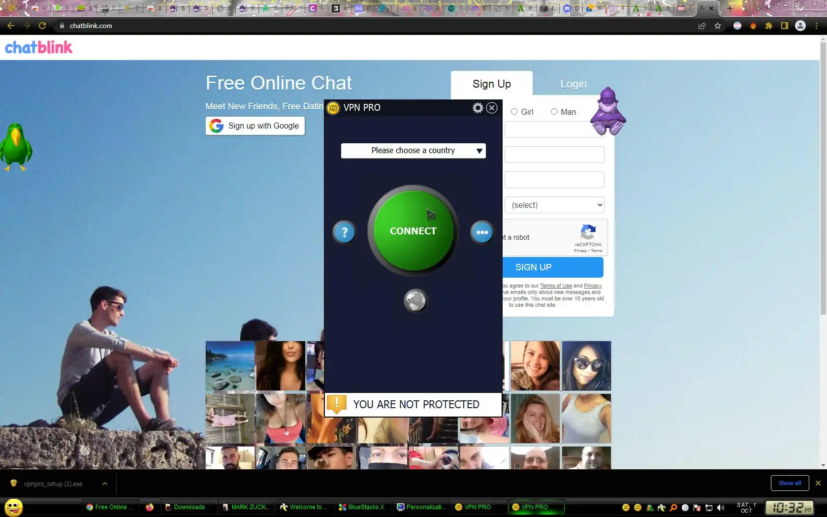
Task: Close the active browser tab
Action: pyautogui.click(x=711, y=8)
